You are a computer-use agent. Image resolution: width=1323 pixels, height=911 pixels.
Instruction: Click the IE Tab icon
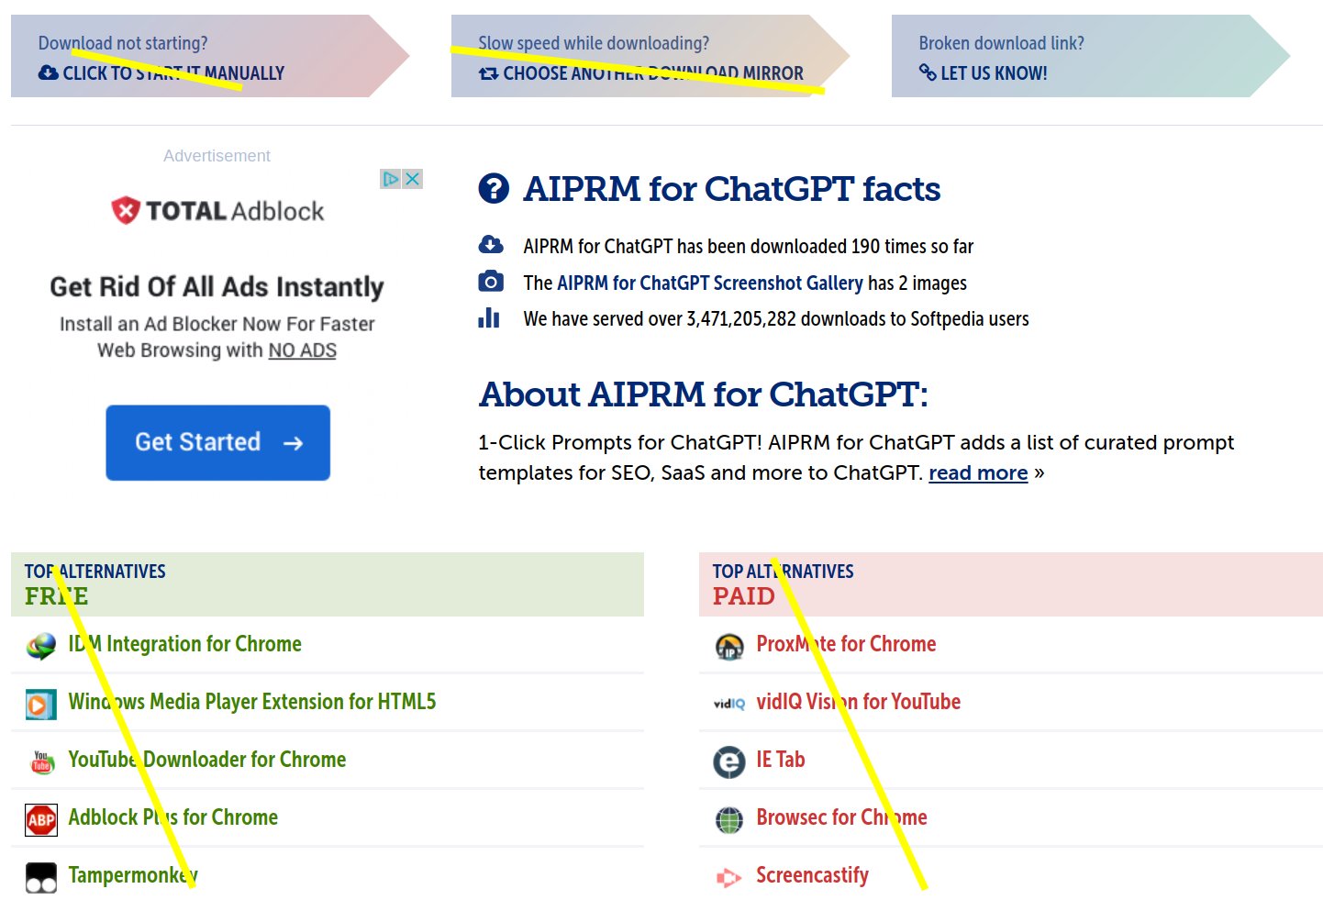[729, 761]
